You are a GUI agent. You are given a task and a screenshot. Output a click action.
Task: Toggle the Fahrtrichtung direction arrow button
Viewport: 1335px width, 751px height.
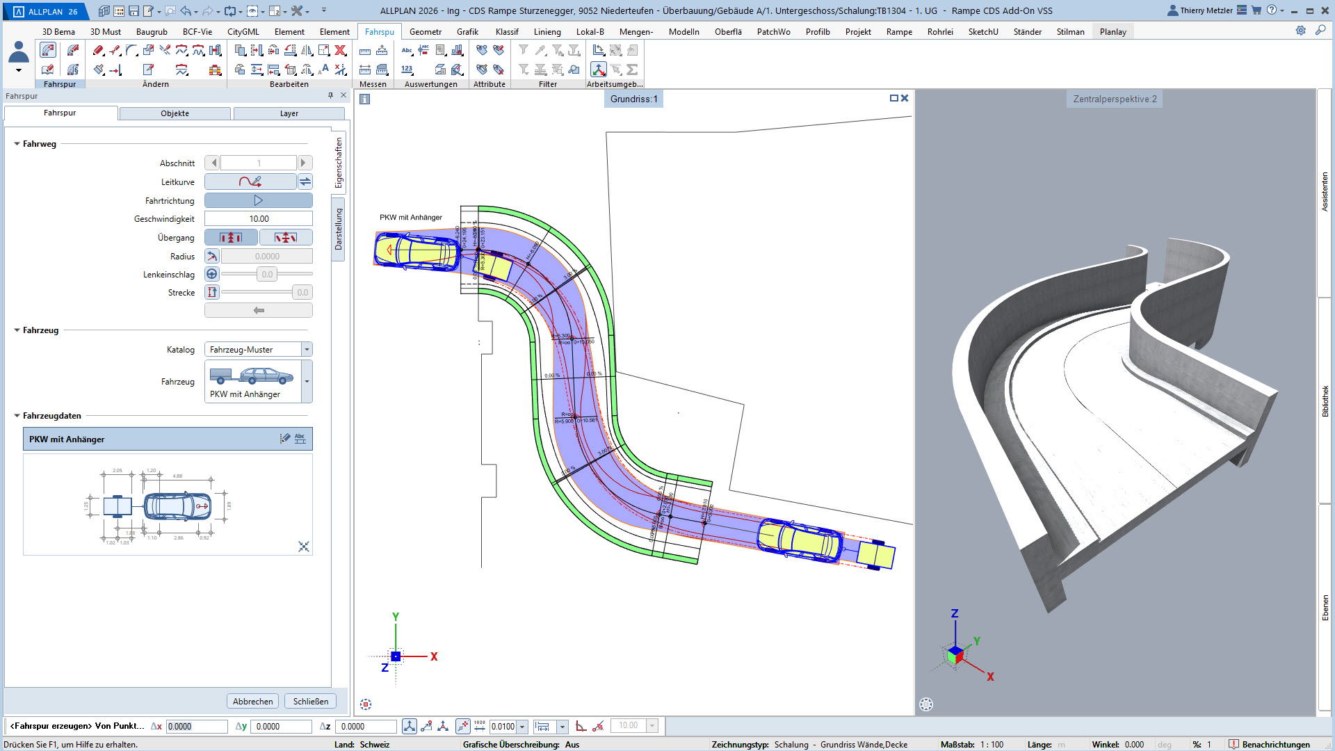258,200
